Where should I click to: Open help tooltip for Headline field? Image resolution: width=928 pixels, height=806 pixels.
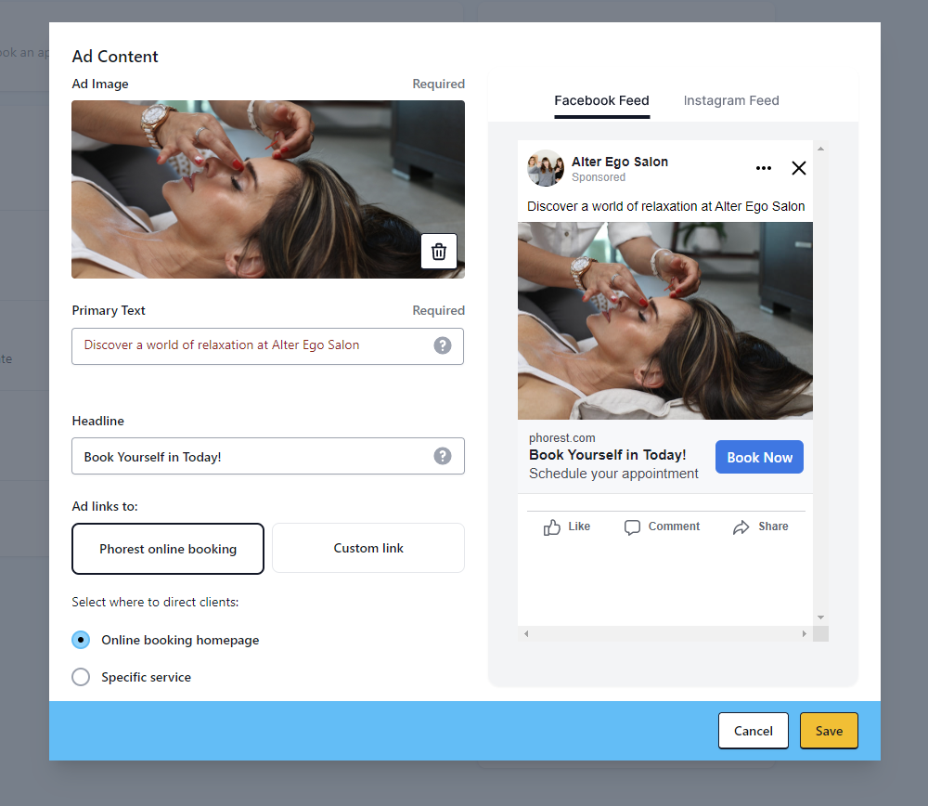(442, 456)
